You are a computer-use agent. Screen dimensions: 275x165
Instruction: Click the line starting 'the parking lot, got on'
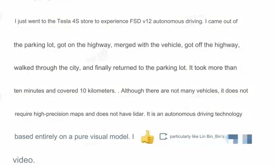coord(127,45)
